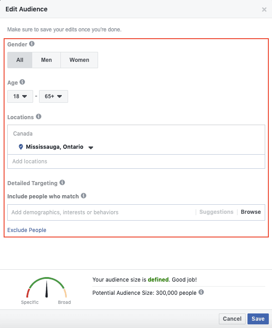
Task: Click the blue location pin for Mississauga
Action: pos(21,147)
